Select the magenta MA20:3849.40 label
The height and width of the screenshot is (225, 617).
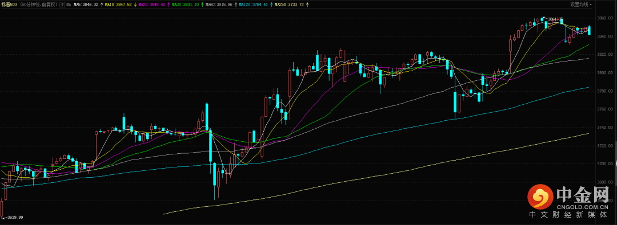pos(152,5)
